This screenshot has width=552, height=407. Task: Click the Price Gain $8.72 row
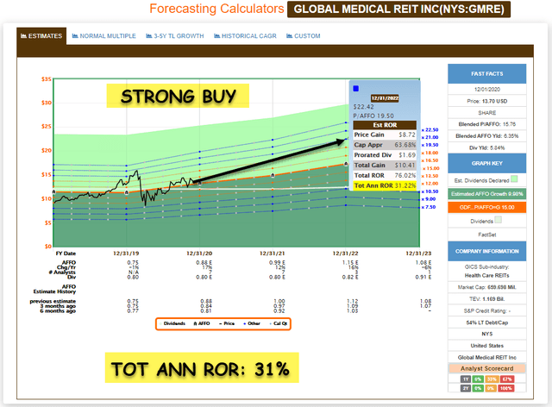[385, 135]
